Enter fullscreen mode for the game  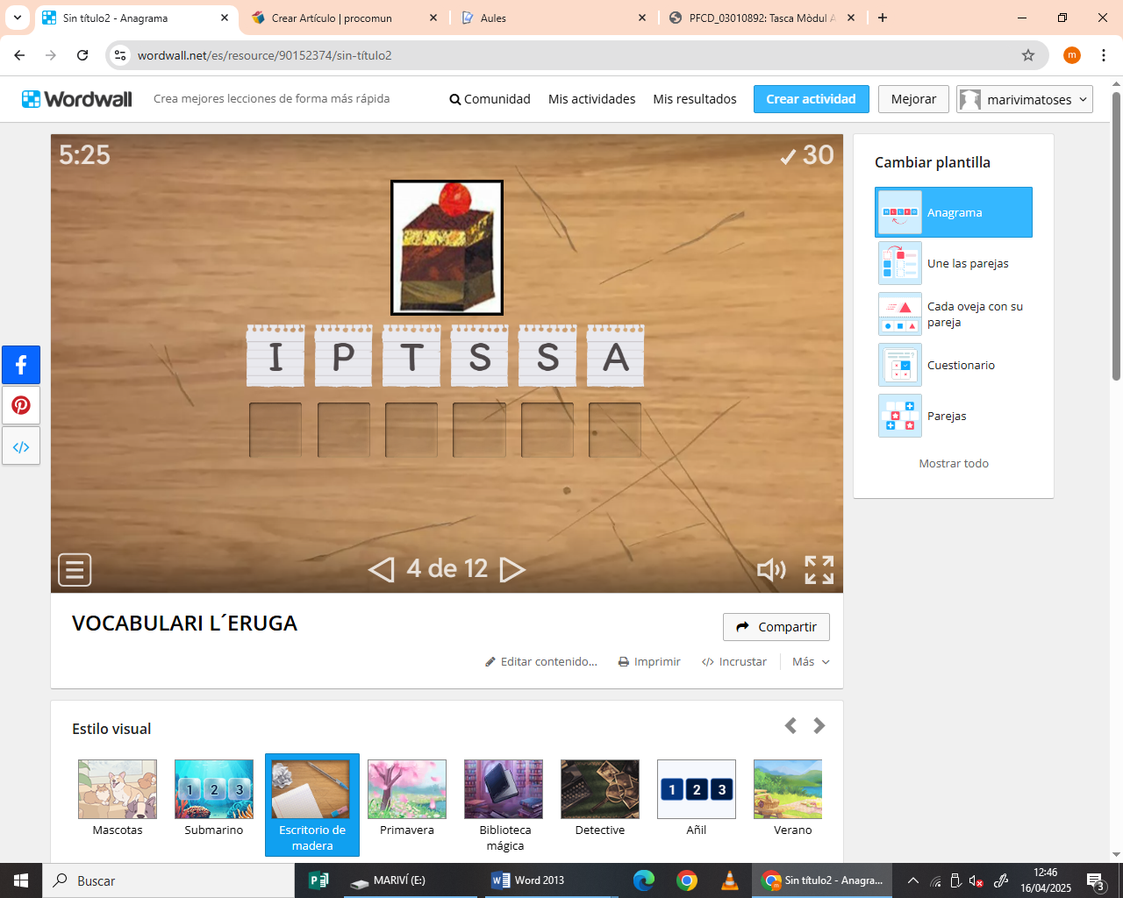click(x=819, y=570)
